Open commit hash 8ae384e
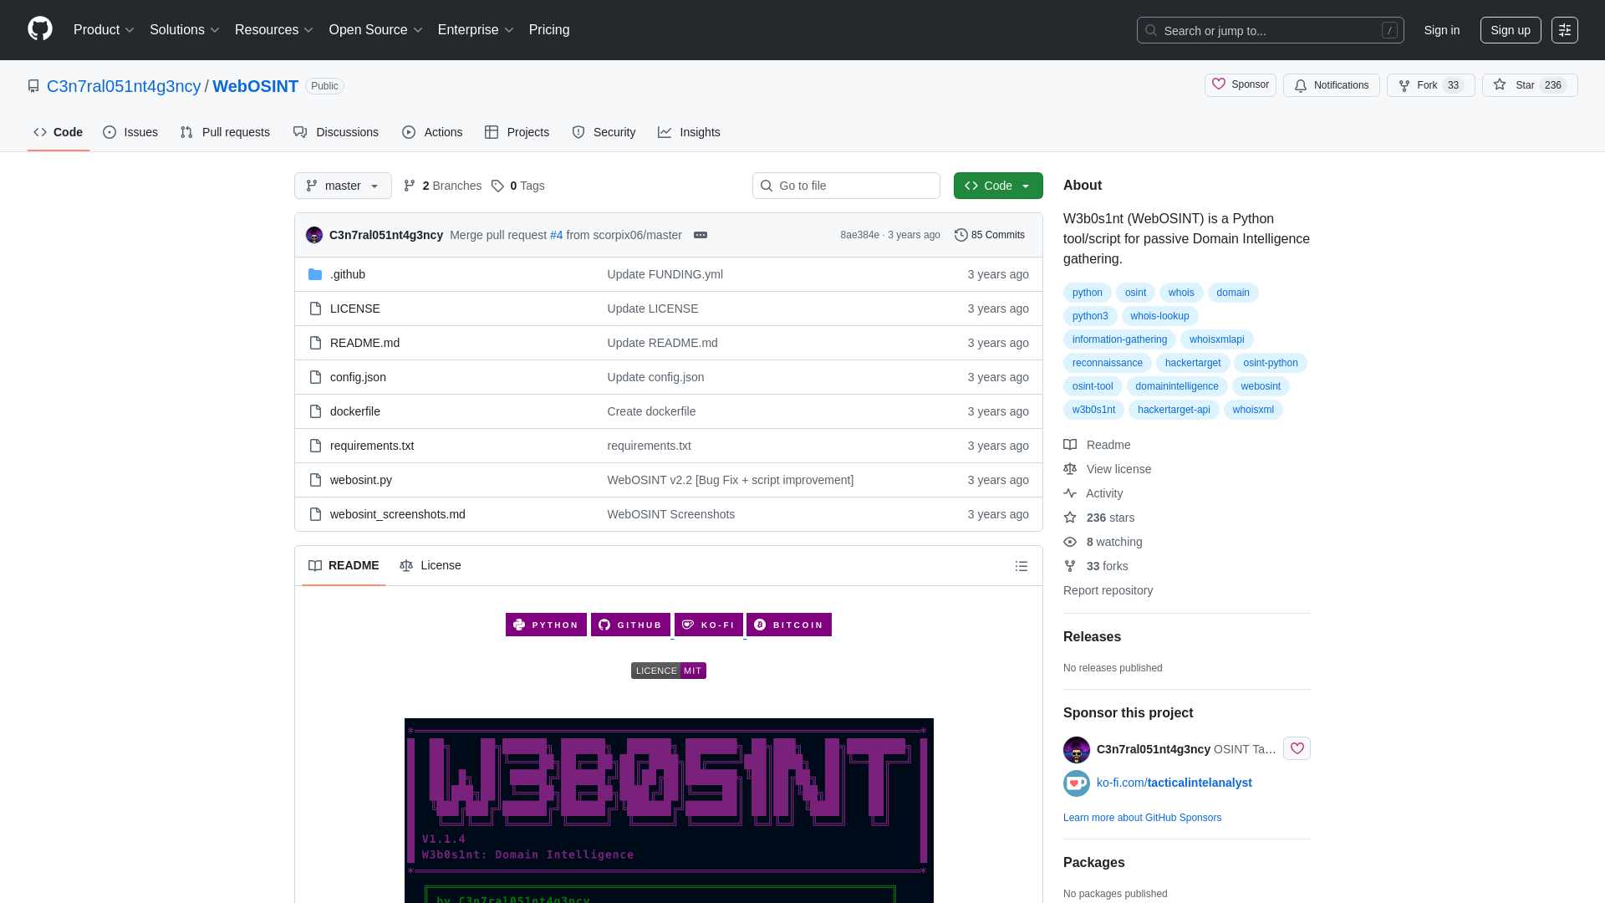The width and height of the screenshot is (1605, 903). click(x=859, y=235)
